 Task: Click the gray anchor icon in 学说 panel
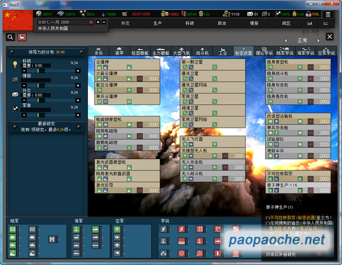point(164,241)
